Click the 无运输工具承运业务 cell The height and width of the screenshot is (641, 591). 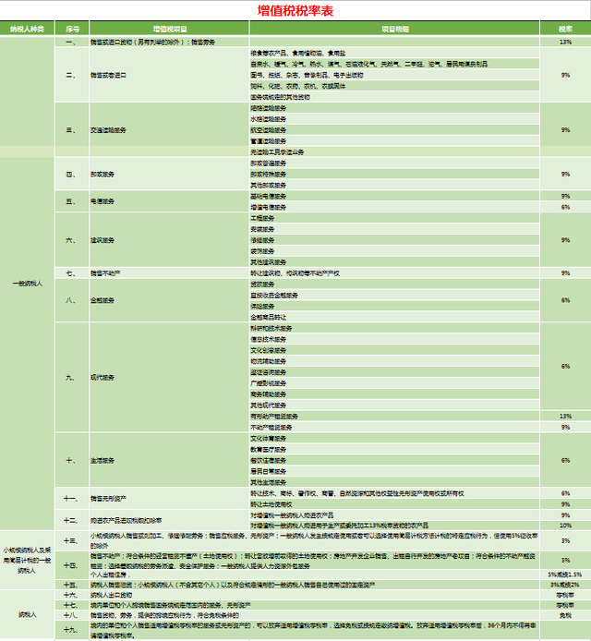(395, 152)
